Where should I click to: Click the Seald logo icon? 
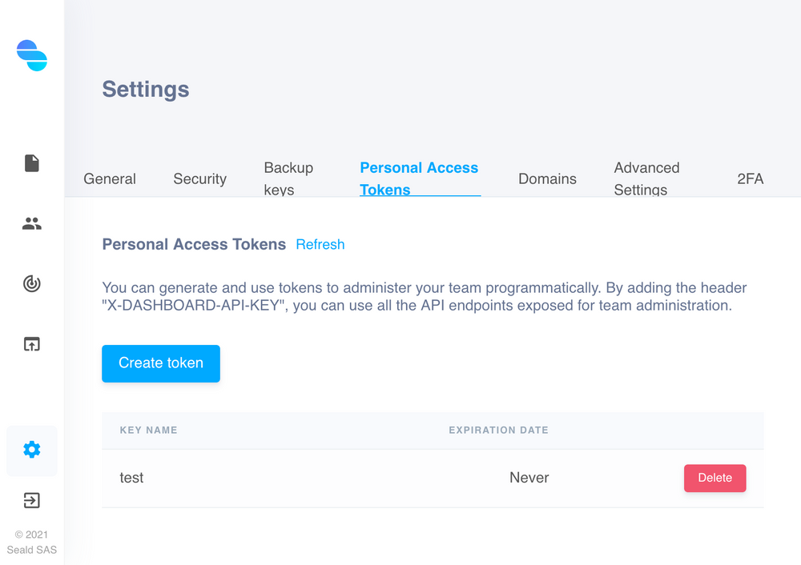coord(32,55)
